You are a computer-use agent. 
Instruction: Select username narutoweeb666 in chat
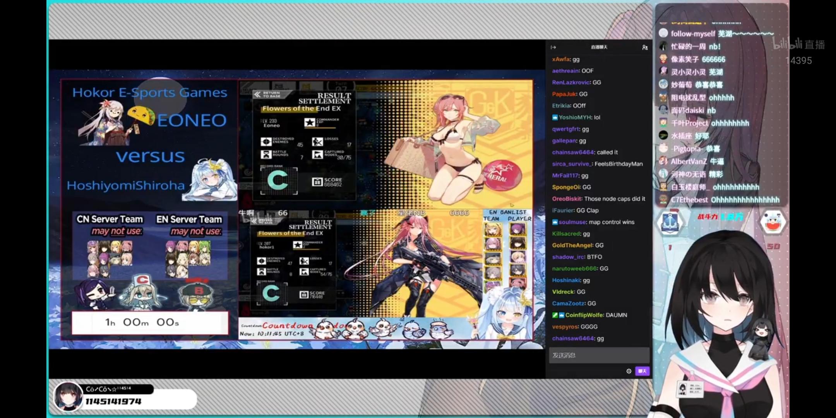tap(574, 269)
